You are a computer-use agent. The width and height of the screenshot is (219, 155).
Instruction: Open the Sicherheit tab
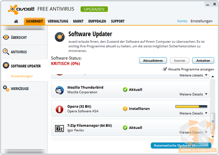[35, 21]
